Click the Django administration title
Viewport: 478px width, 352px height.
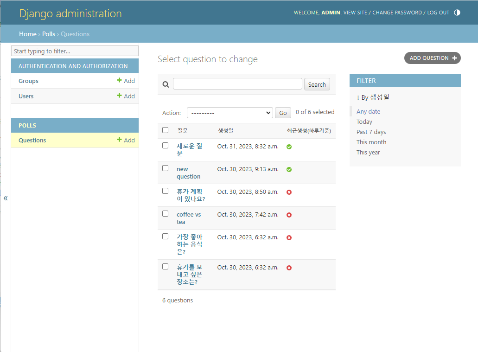point(70,13)
